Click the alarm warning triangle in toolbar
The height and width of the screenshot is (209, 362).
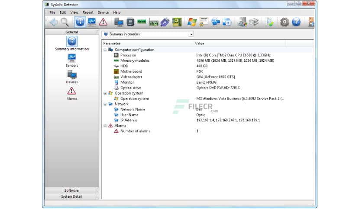coord(103,22)
